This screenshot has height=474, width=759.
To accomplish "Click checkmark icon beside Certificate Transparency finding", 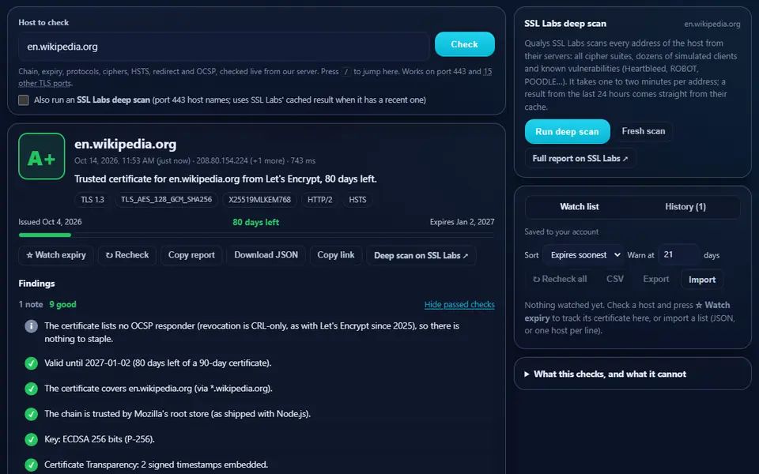I will [x=31, y=465].
